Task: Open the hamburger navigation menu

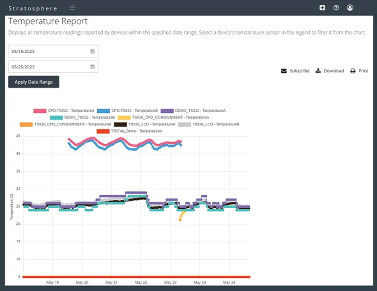Action: (72, 8)
